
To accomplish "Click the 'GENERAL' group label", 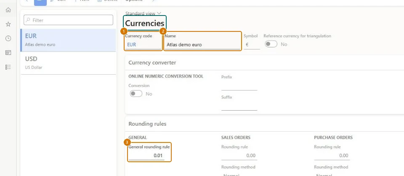I will pyautogui.click(x=138, y=138).
